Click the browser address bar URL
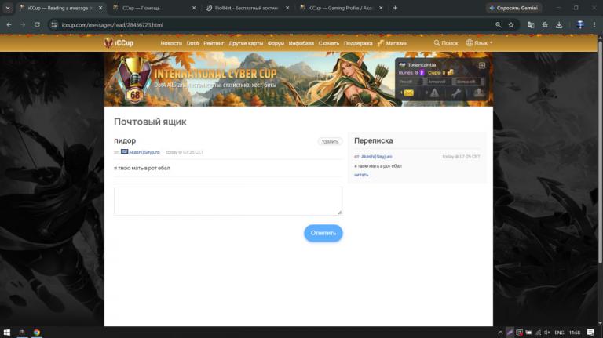This screenshot has height=338, width=603. [x=112, y=24]
